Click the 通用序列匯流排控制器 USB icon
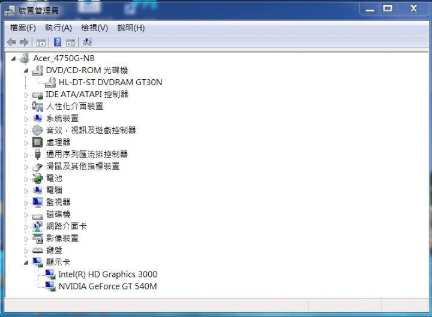 38,155
